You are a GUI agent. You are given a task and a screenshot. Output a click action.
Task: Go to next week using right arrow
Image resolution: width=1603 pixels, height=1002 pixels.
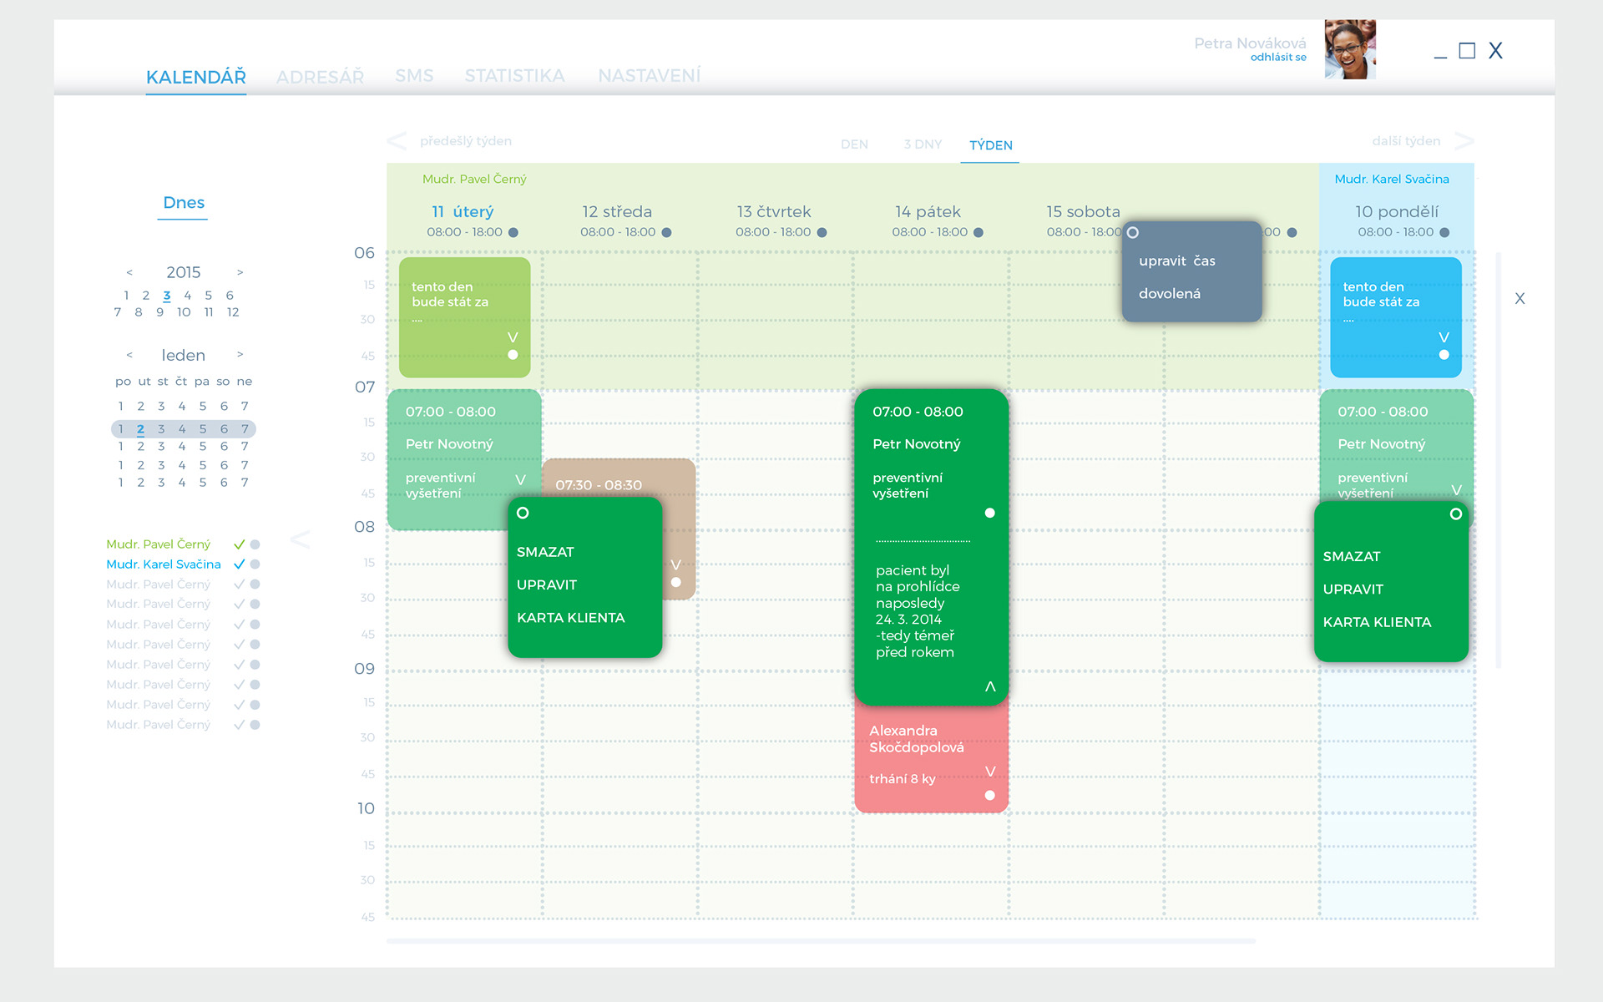coord(1464,141)
